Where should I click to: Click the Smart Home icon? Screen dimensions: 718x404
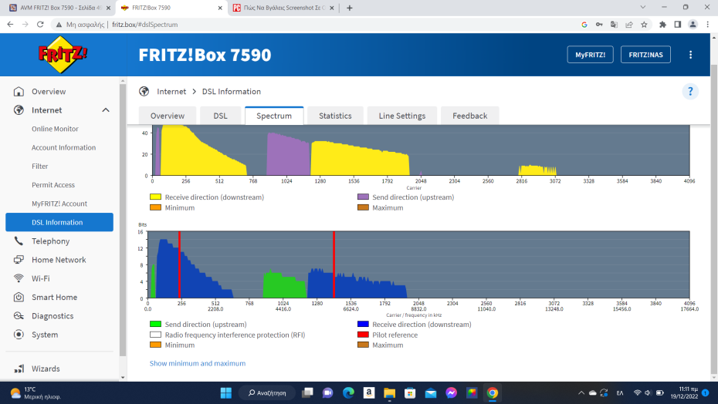[19, 298]
